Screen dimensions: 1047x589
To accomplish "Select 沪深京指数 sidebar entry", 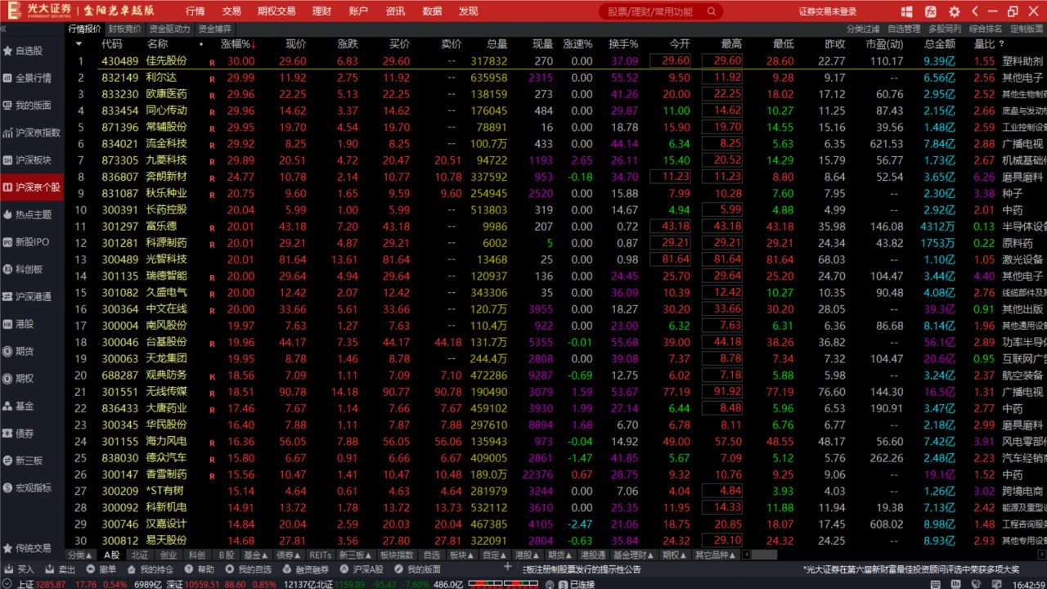I will pyautogui.click(x=31, y=133).
